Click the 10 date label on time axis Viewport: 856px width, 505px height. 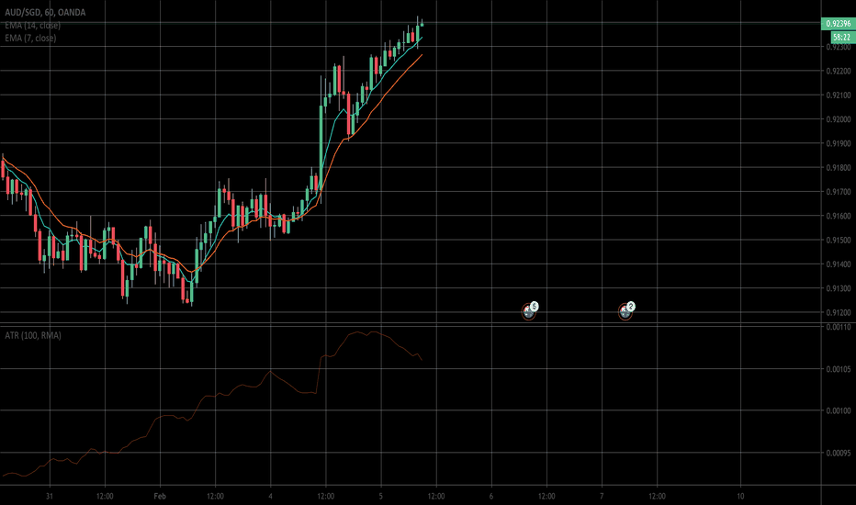point(740,496)
